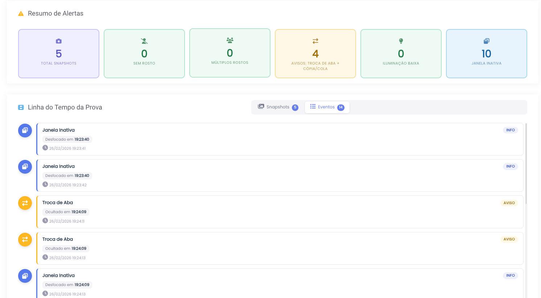Click the no-face icon in Sem Rosto card
The image size is (541, 298).
click(144, 41)
